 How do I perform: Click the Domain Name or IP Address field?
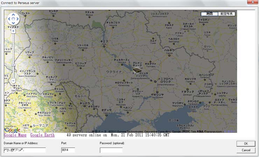point(24,150)
